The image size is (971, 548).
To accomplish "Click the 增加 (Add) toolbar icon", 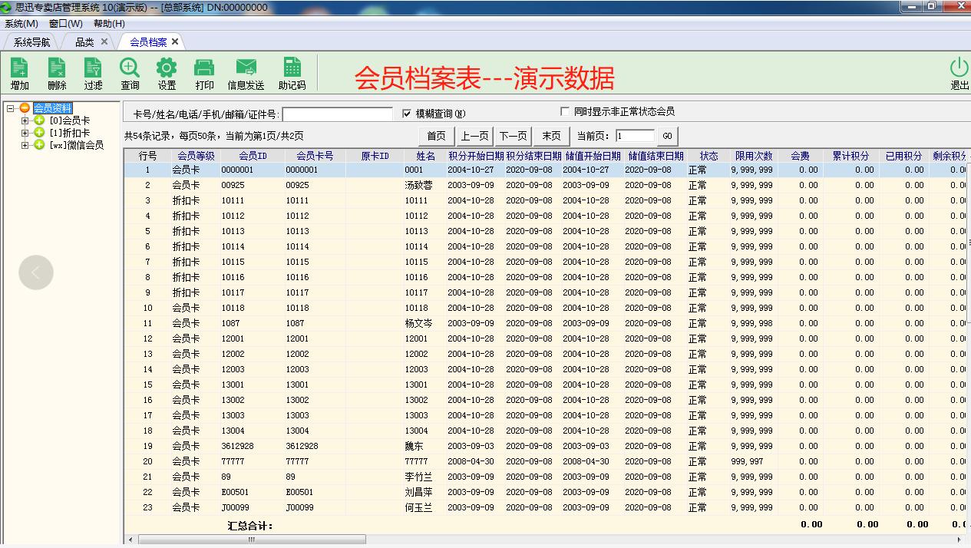I will [18, 72].
